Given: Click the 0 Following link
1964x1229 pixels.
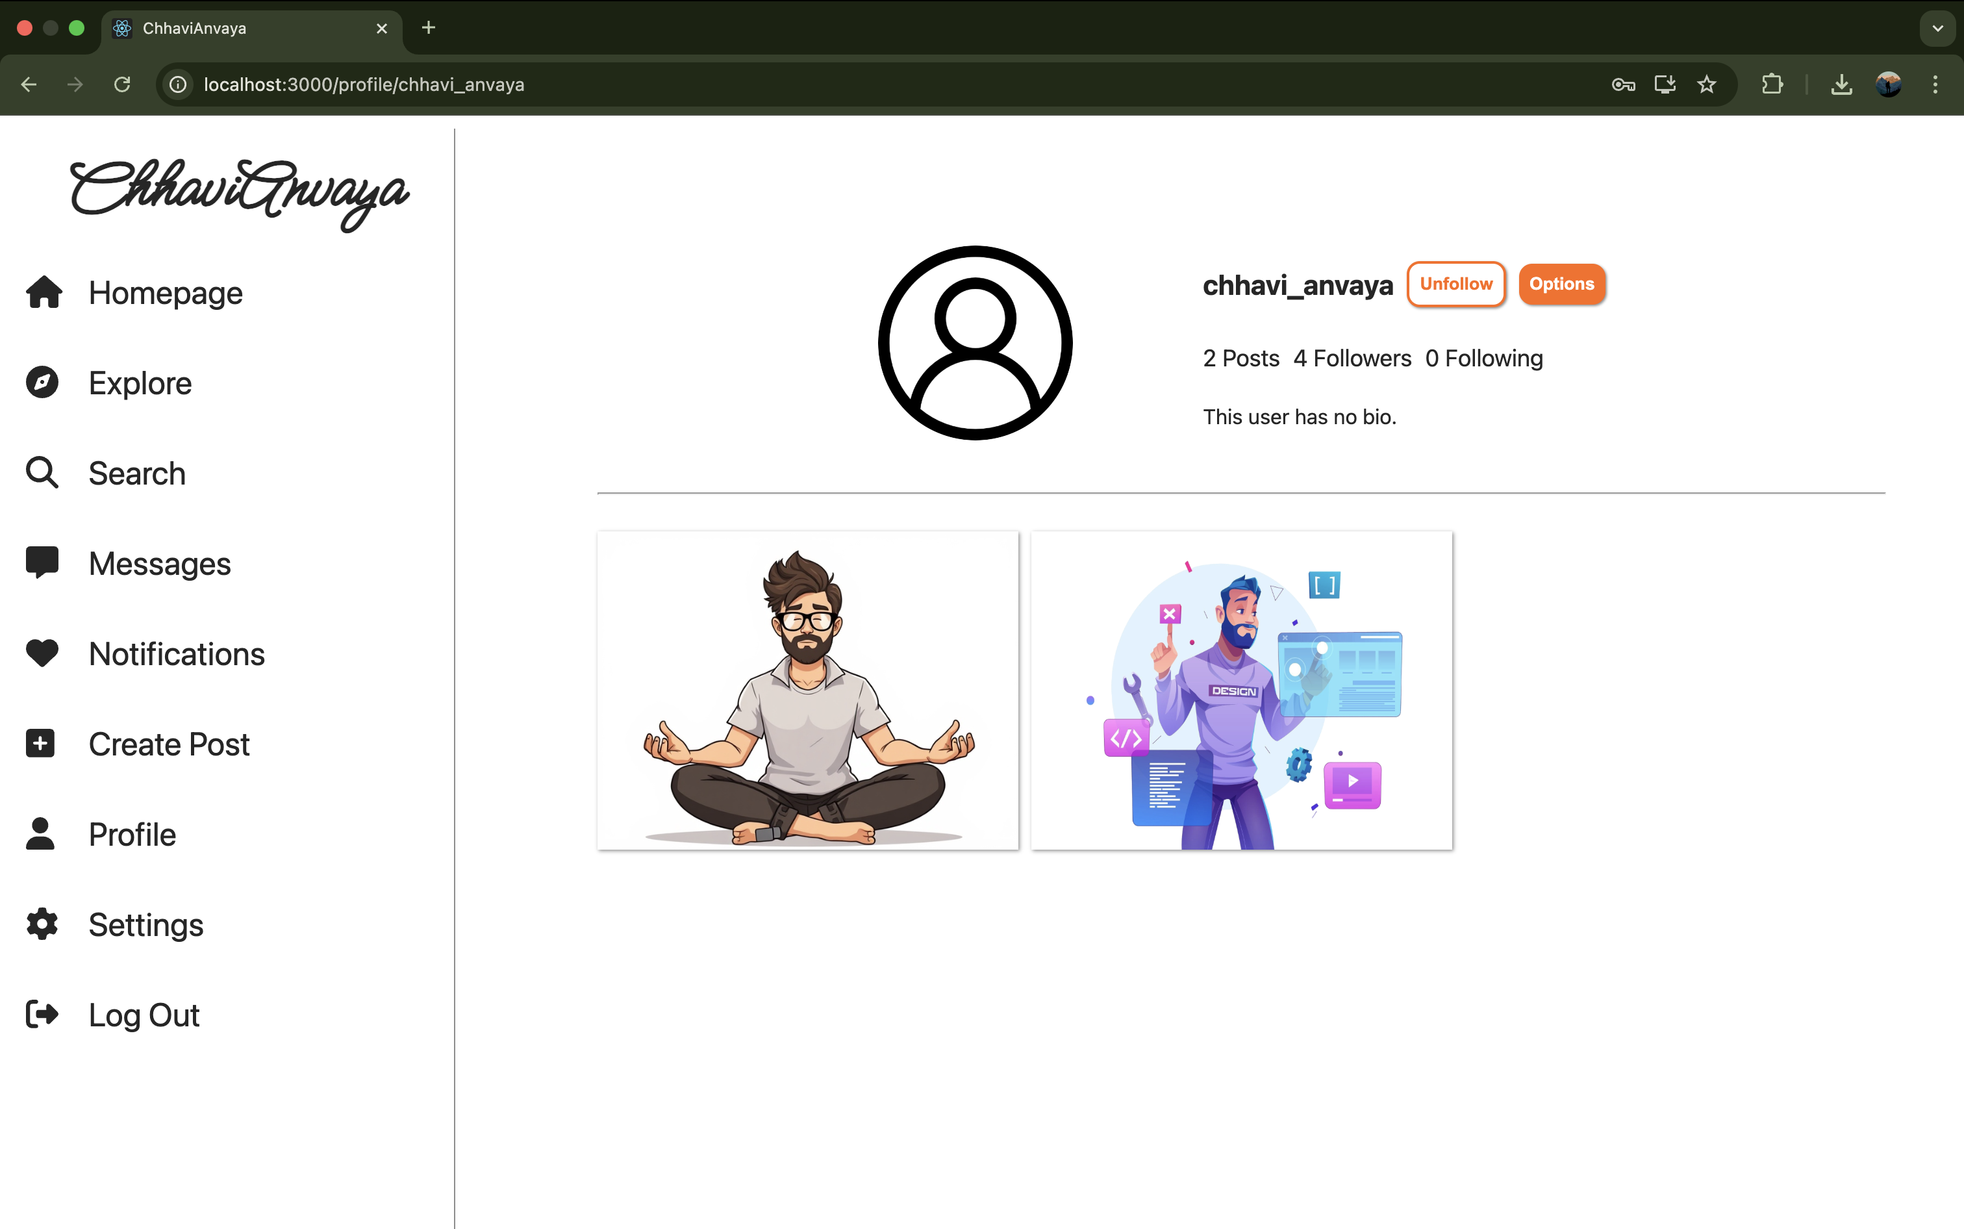Looking at the screenshot, I should pos(1484,359).
